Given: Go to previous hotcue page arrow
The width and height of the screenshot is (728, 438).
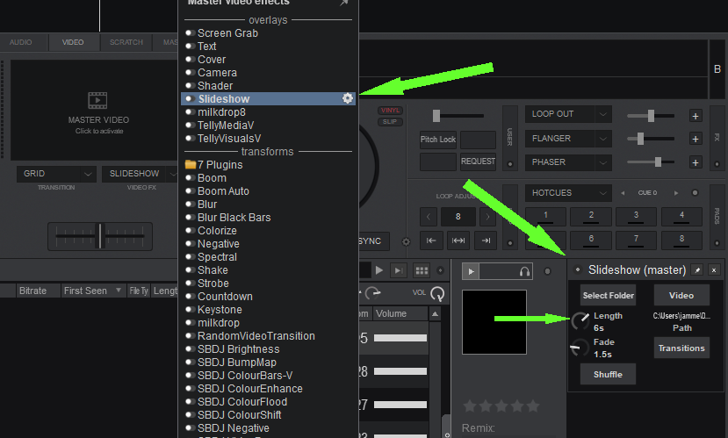Looking at the screenshot, I should coord(623,193).
